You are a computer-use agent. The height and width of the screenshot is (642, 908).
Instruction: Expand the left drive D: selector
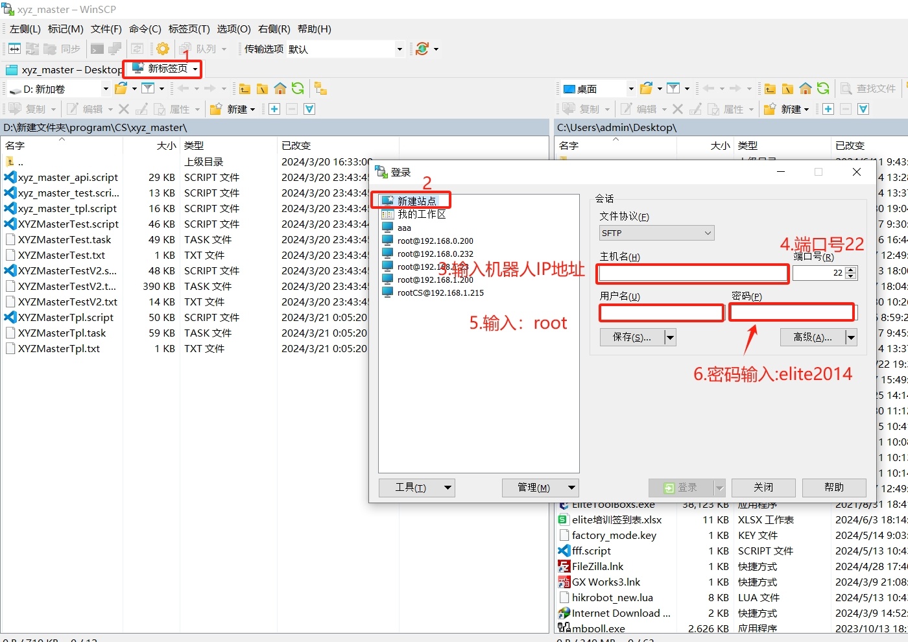tap(106, 89)
